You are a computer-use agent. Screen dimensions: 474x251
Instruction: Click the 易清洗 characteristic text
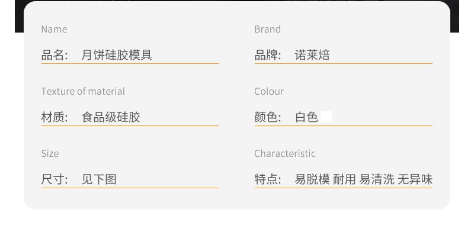[x=377, y=179]
